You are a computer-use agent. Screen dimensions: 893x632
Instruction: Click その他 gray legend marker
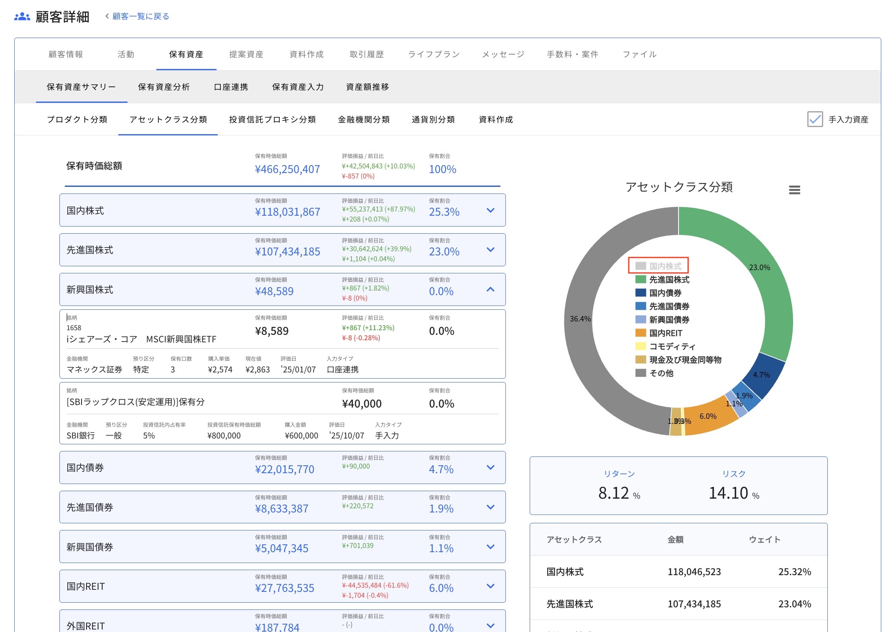(x=640, y=373)
